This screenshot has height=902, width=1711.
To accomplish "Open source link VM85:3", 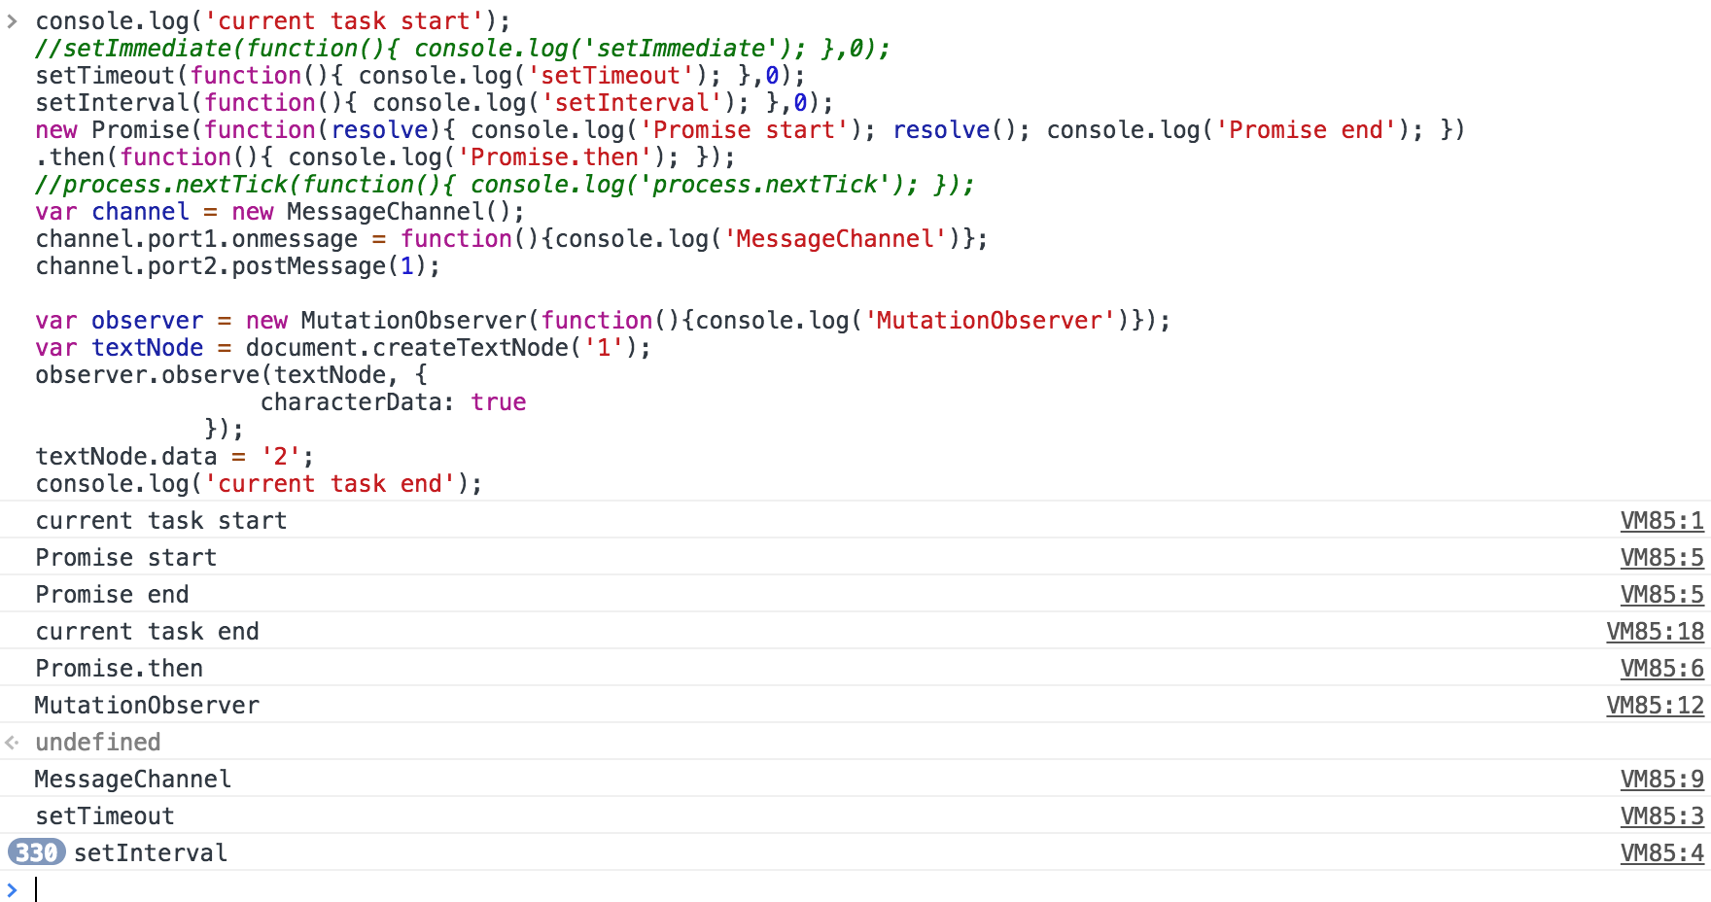I will pyautogui.click(x=1661, y=816).
